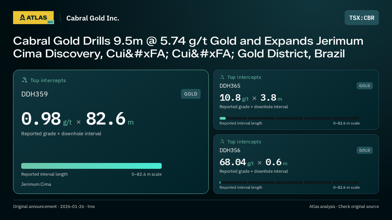Click the 0–82.6 m scale label under DDH365
This screenshot has height=220, width=392.
[x=347, y=123]
